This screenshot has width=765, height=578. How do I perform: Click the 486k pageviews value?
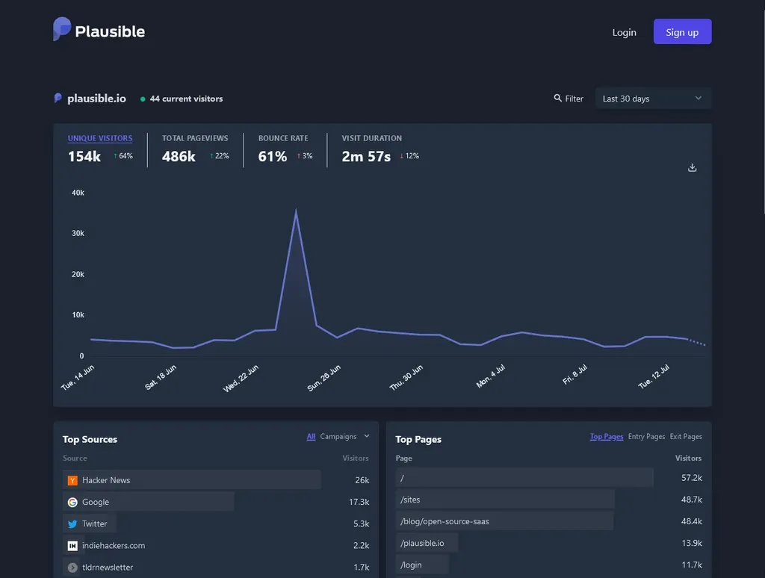coord(179,157)
